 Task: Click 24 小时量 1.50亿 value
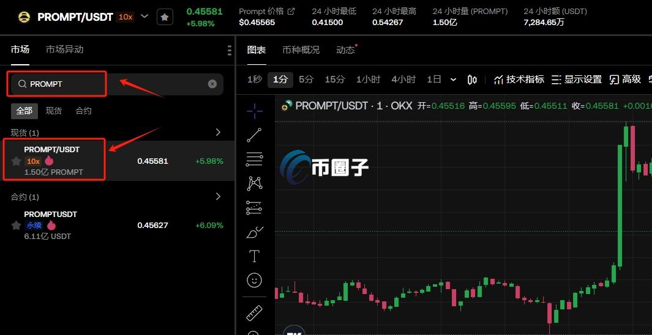point(445,22)
